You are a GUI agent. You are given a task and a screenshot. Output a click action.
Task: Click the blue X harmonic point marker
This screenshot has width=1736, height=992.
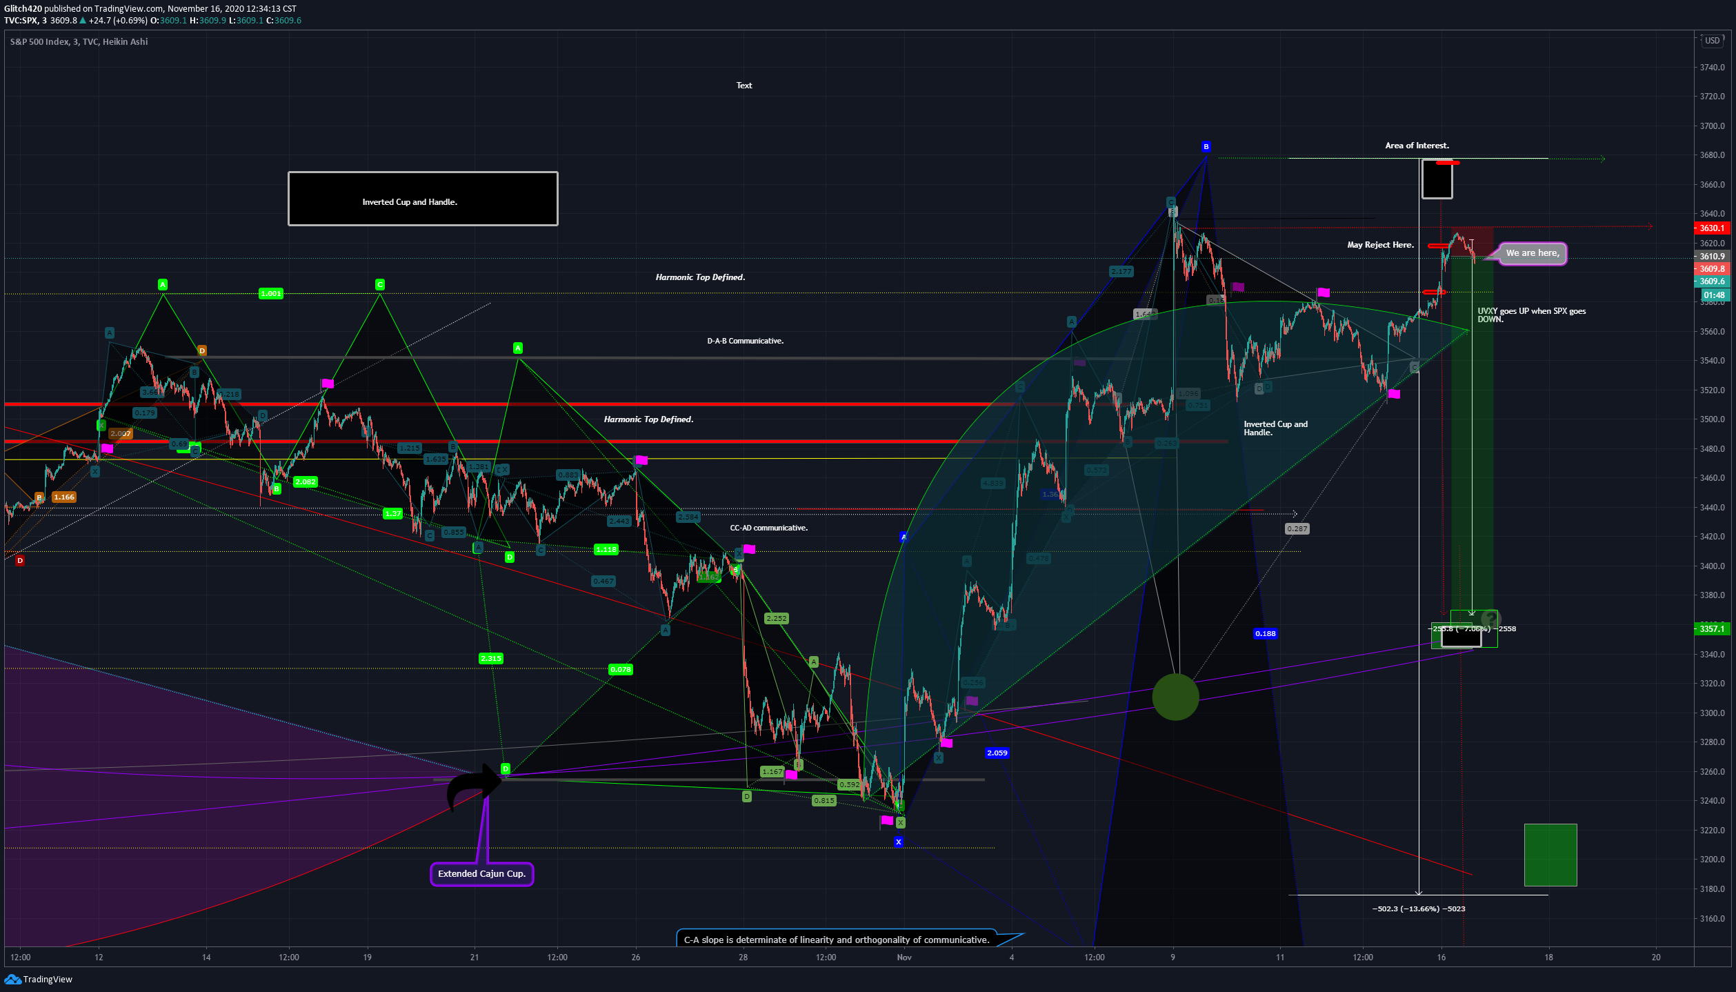point(898,842)
